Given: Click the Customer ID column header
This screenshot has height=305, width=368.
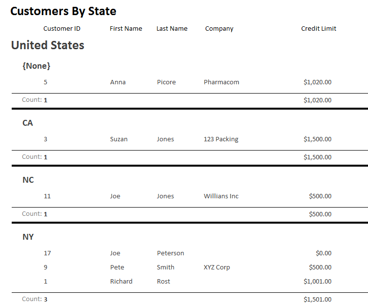Looking at the screenshot, I should click(62, 29).
